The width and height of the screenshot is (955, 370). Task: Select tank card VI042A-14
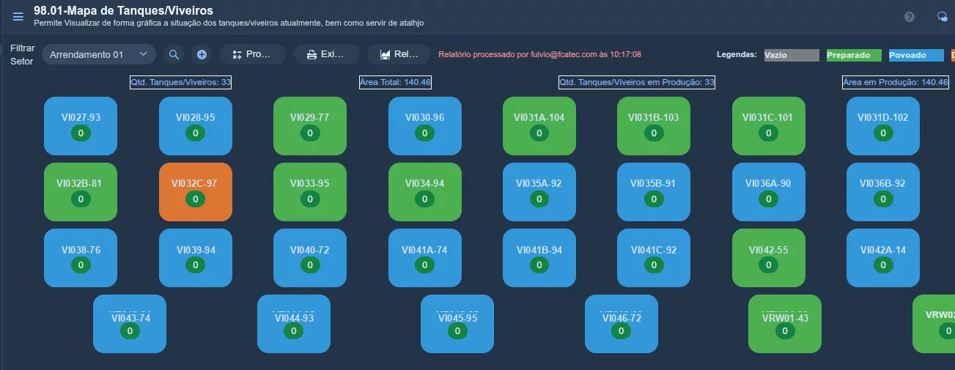coord(883,258)
